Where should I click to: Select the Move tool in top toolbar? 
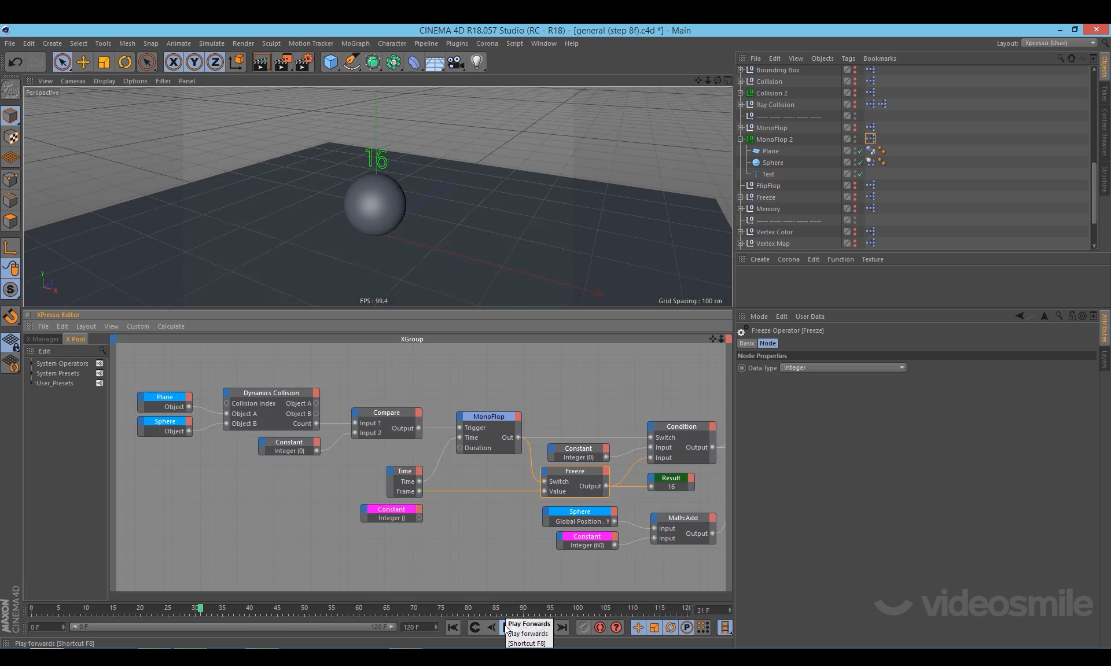83,62
